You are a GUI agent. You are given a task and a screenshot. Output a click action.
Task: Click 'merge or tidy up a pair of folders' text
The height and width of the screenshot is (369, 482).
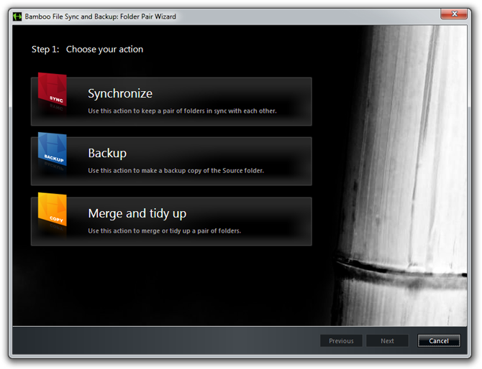tap(165, 230)
